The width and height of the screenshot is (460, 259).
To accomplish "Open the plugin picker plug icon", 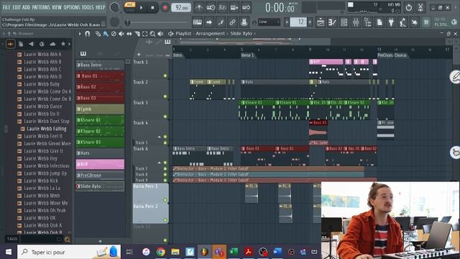I will click(x=391, y=22).
